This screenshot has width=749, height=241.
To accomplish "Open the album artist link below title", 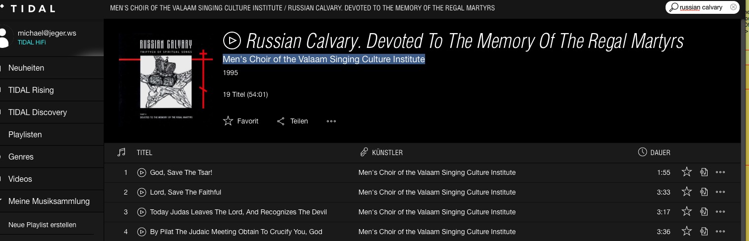I will click(324, 59).
